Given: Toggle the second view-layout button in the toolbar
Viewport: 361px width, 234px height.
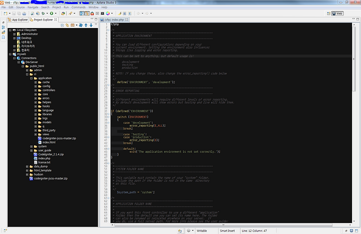Looking at the screenshot, I should point(87,14).
